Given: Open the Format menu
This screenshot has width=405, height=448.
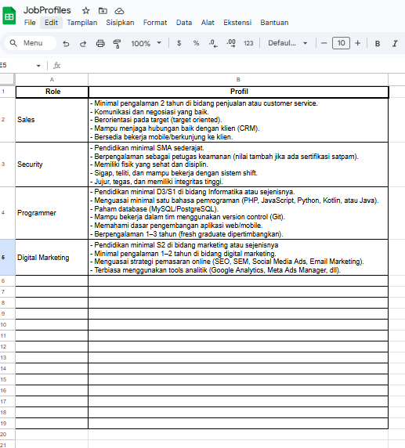Looking at the screenshot, I should [155, 23].
